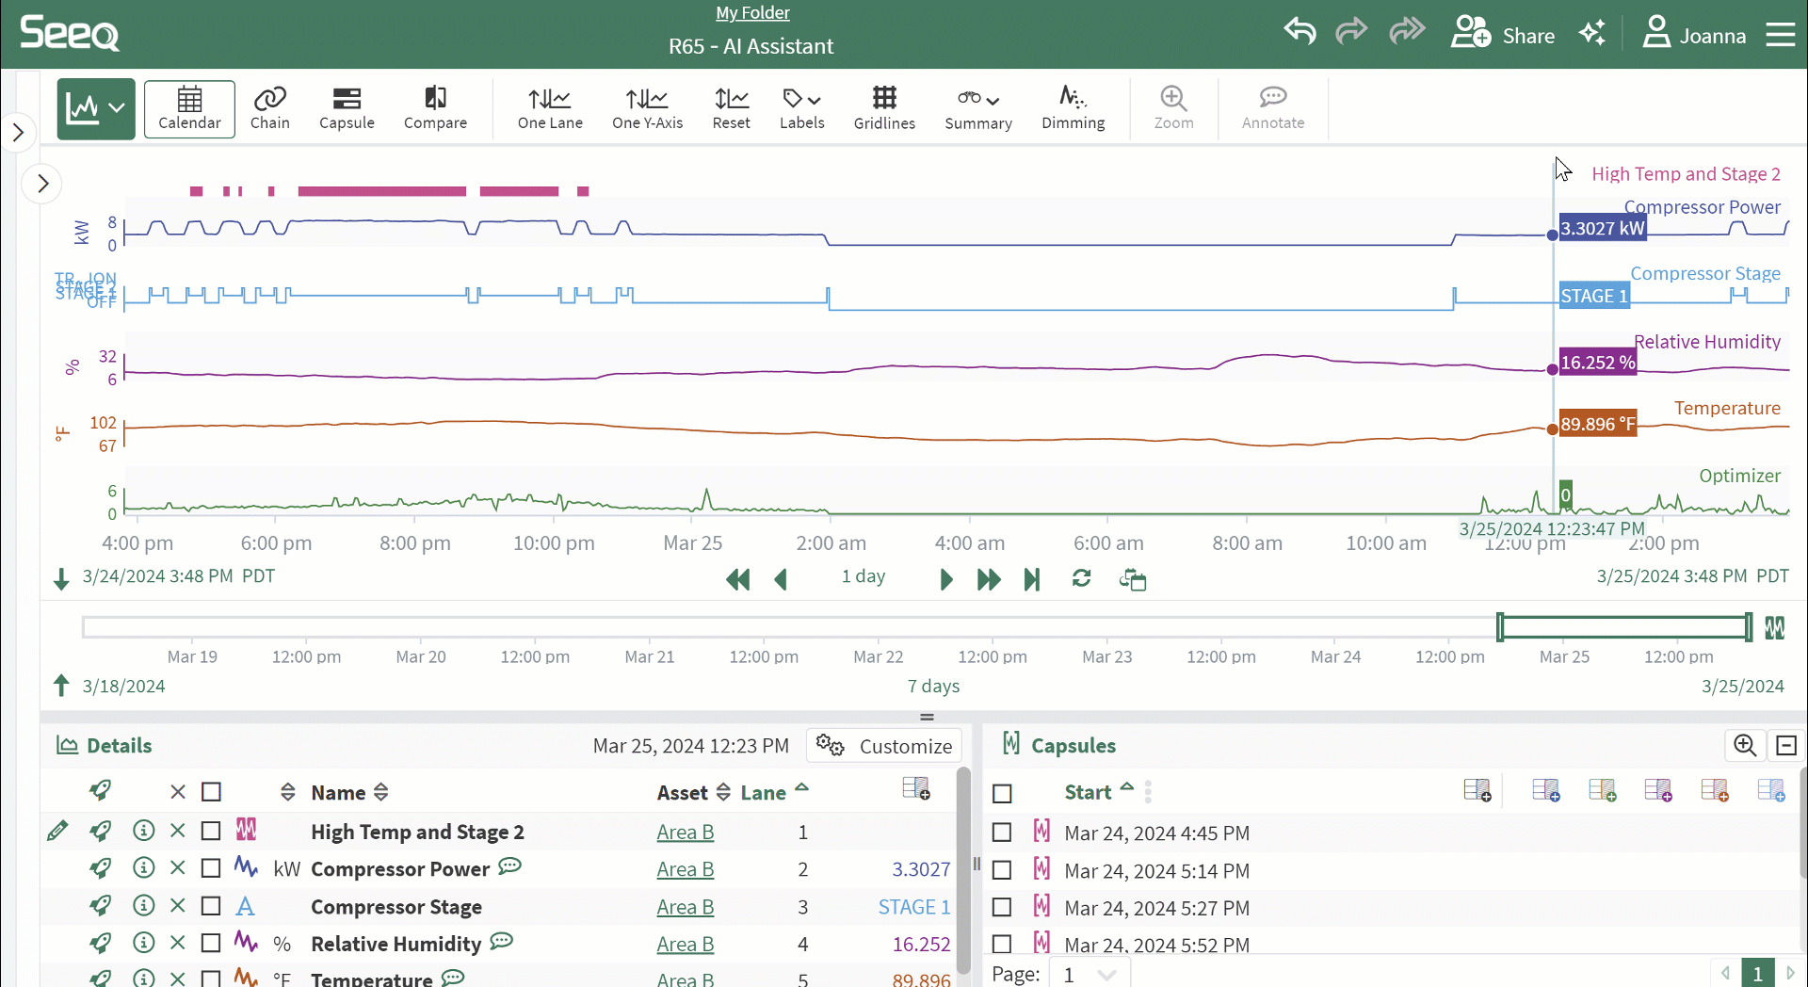
Task: Toggle the select-all capsules checkbox
Action: tap(1002, 794)
